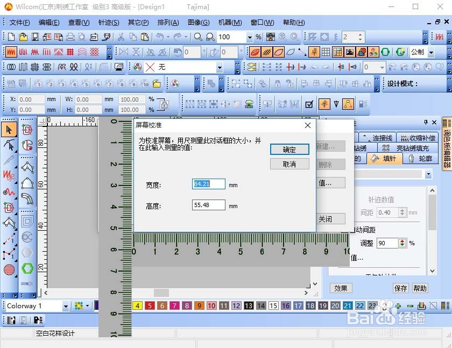The width and height of the screenshot is (452, 348).
Task: Click the Scissors cut icon
Action: coord(121,37)
